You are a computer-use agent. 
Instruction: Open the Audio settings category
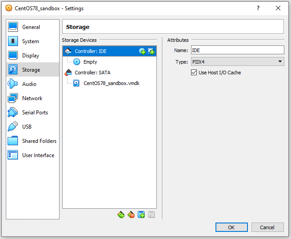(x=29, y=84)
